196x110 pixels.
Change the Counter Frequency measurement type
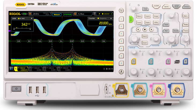coord(102,18)
